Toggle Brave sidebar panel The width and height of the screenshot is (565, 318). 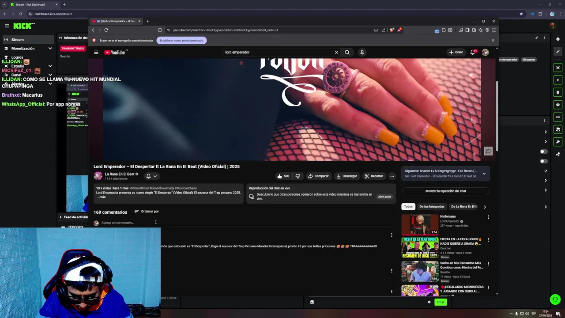[x=467, y=30]
